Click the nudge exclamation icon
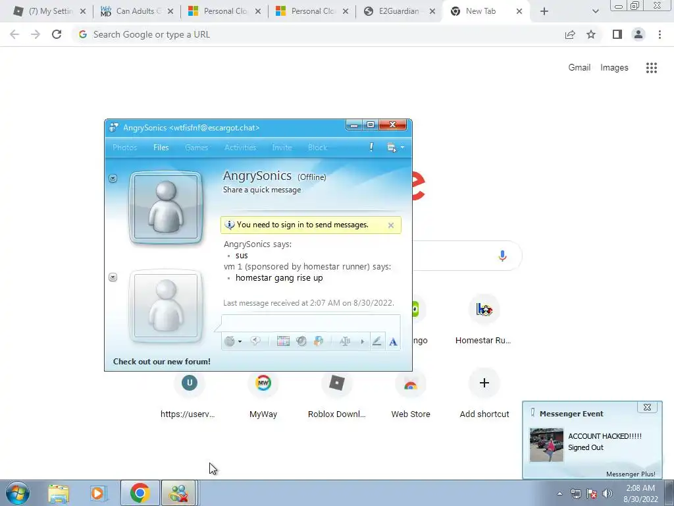Image resolution: width=674 pixels, height=506 pixels. pyautogui.click(x=371, y=147)
